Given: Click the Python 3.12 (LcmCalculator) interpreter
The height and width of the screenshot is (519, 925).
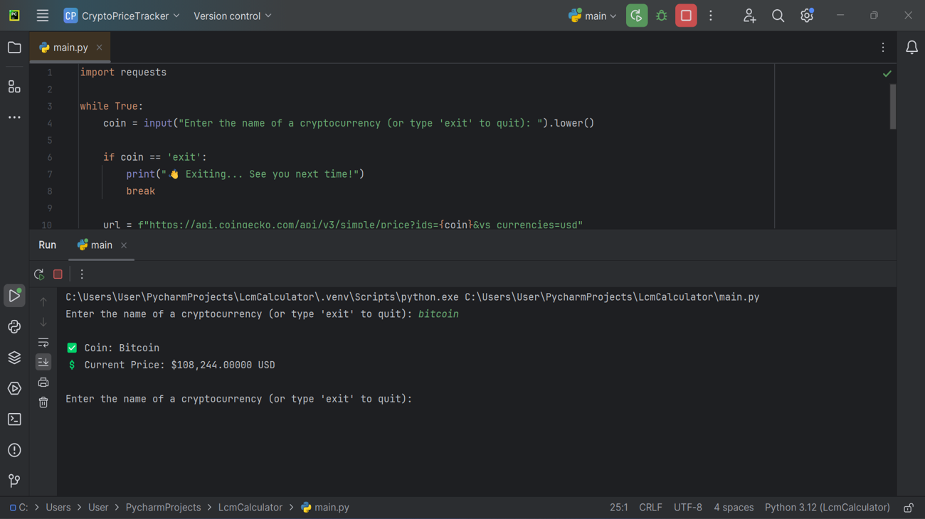Looking at the screenshot, I should (x=827, y=508).
